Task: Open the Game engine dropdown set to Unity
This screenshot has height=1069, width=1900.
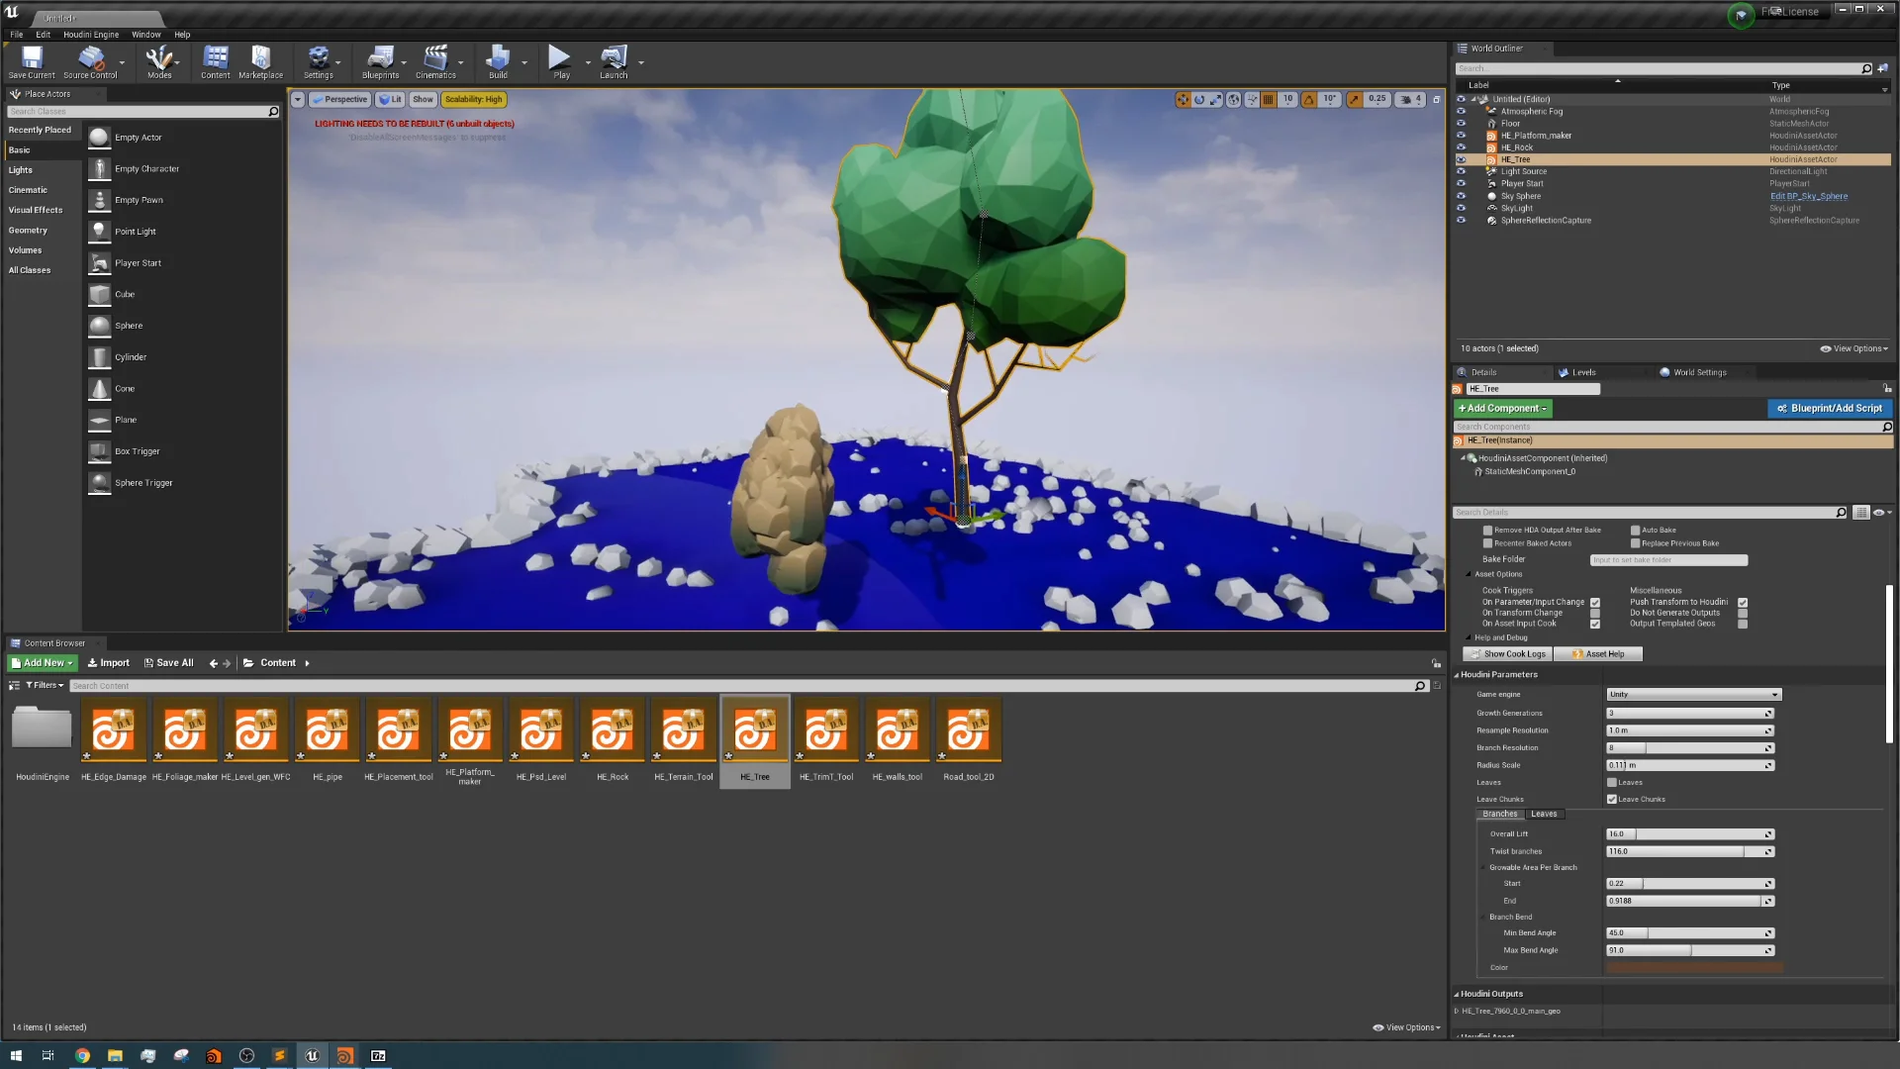Action: point(1692,694)
